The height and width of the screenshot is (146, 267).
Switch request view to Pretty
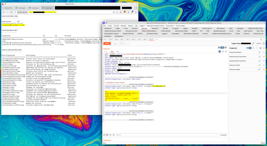pos(106,52)
